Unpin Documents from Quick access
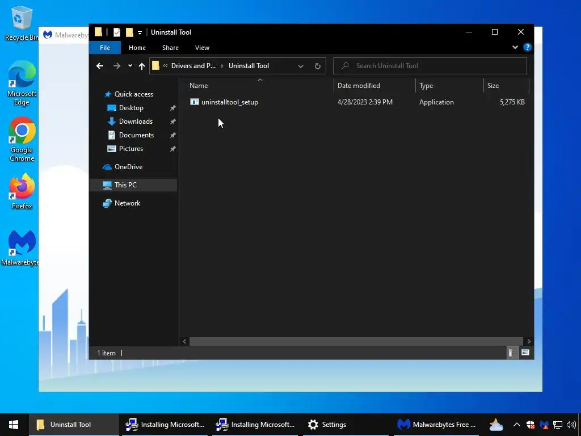 click(172, 135)
